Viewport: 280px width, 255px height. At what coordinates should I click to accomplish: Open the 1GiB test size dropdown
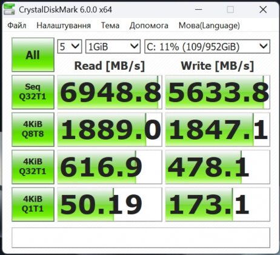(113, 47)
